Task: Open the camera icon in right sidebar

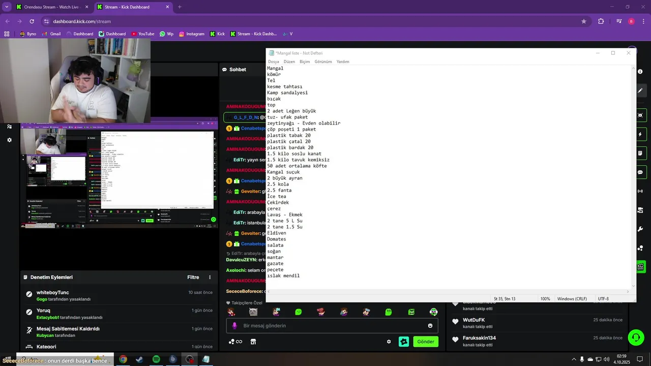Action: click(x=640, y=210)
